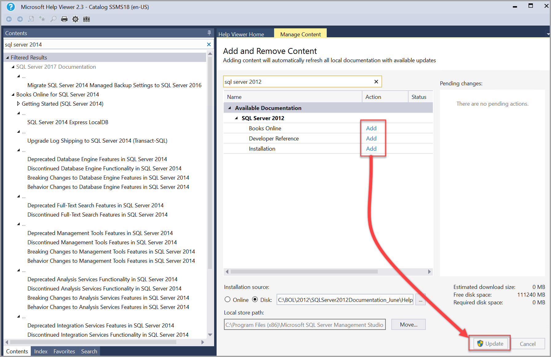Viewport: 551px width, 357px height.
Task: Navigate back using the toolbar arrow
Action: 9,19
